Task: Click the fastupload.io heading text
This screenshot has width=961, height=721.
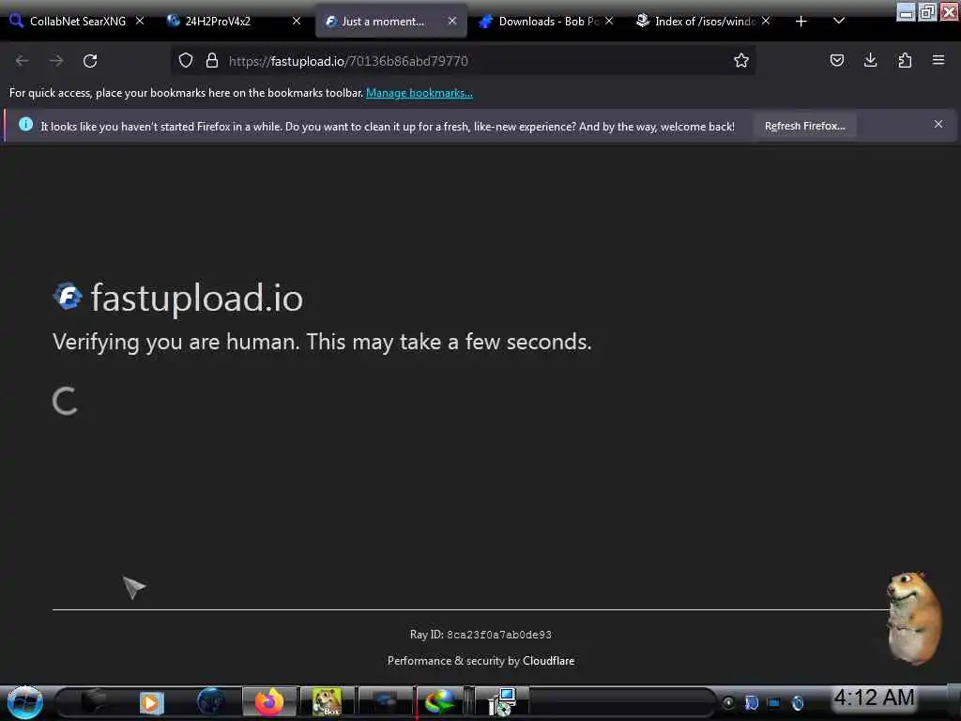Action: [197, 299]
